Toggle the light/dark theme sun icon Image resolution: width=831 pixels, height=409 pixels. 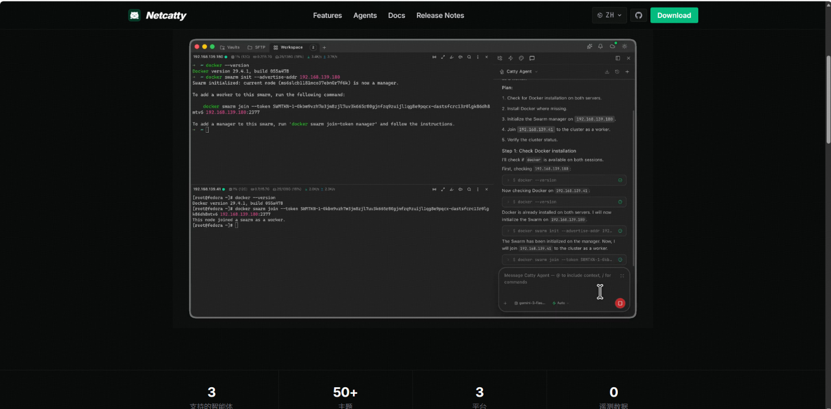(x=624, y=47)
